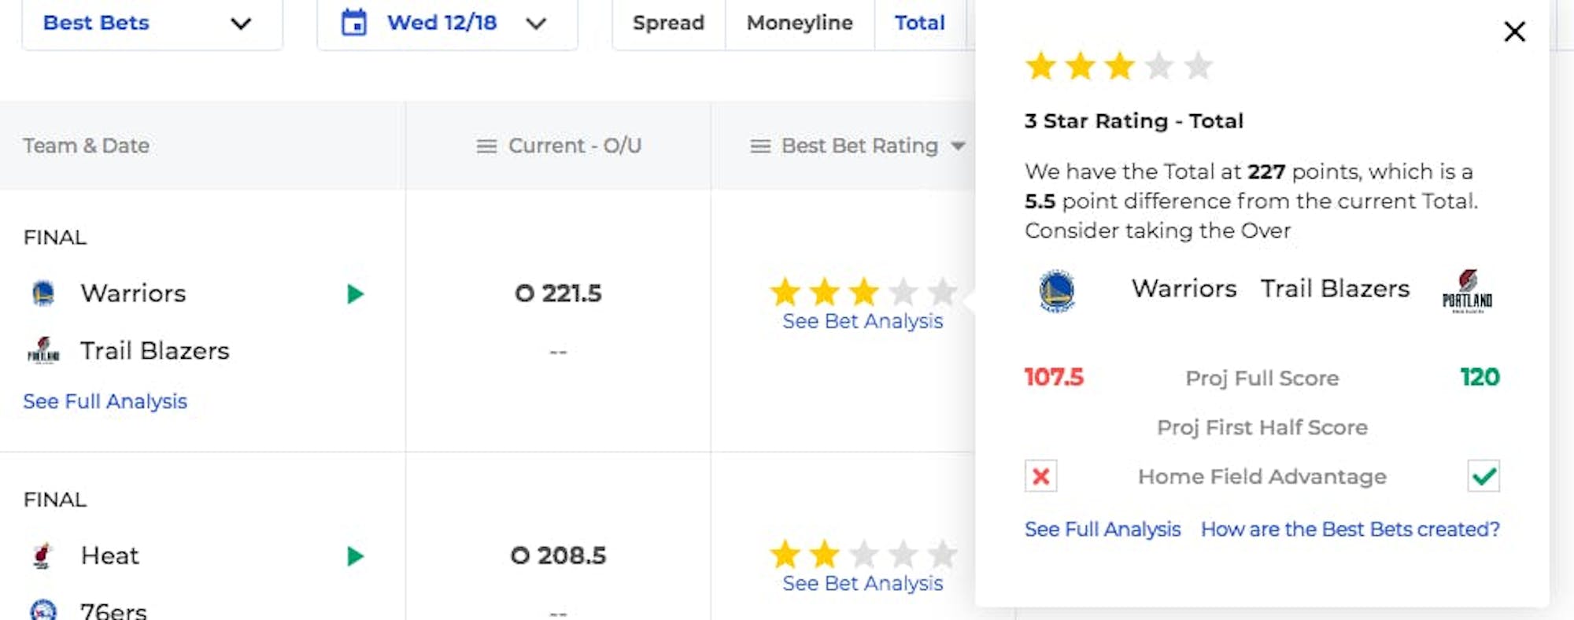Switch to the Moneyline tab
1574x620 pixels.
click(800, 24)
